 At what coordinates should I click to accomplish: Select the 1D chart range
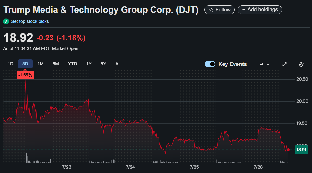(10, 64)
